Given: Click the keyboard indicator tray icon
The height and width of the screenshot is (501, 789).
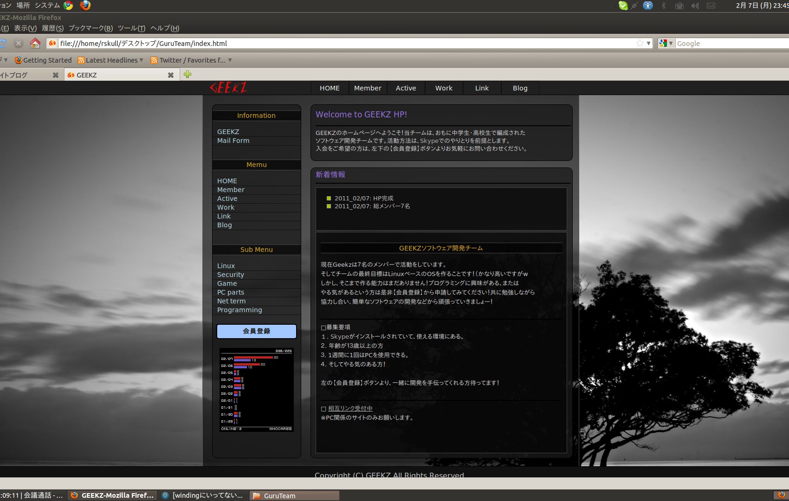Looking at the screenshot, I should tap(679, 6).
